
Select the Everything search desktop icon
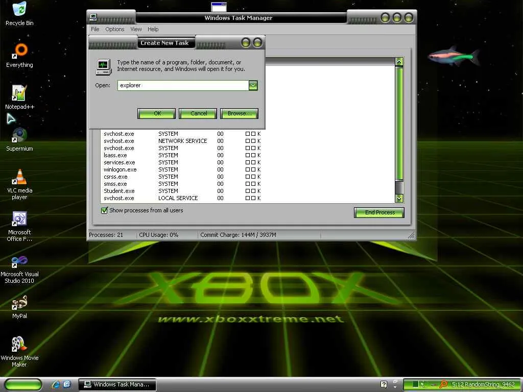pos(19,55)
